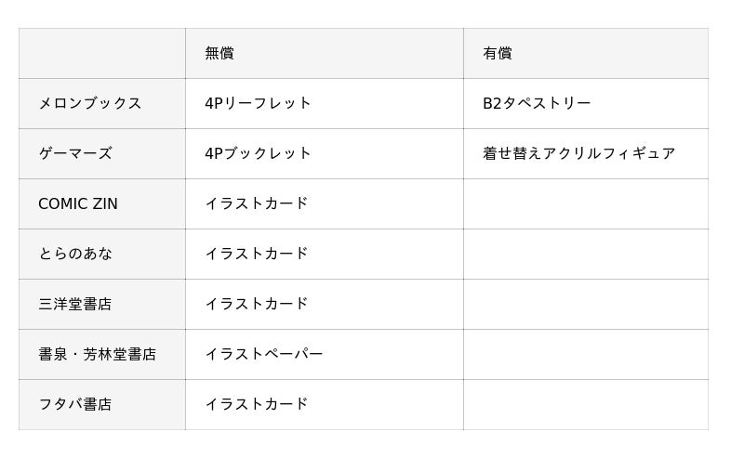Click empty 有償 cell for COMIC ZIN
The image size is (744, 458).
pos(585,204)
